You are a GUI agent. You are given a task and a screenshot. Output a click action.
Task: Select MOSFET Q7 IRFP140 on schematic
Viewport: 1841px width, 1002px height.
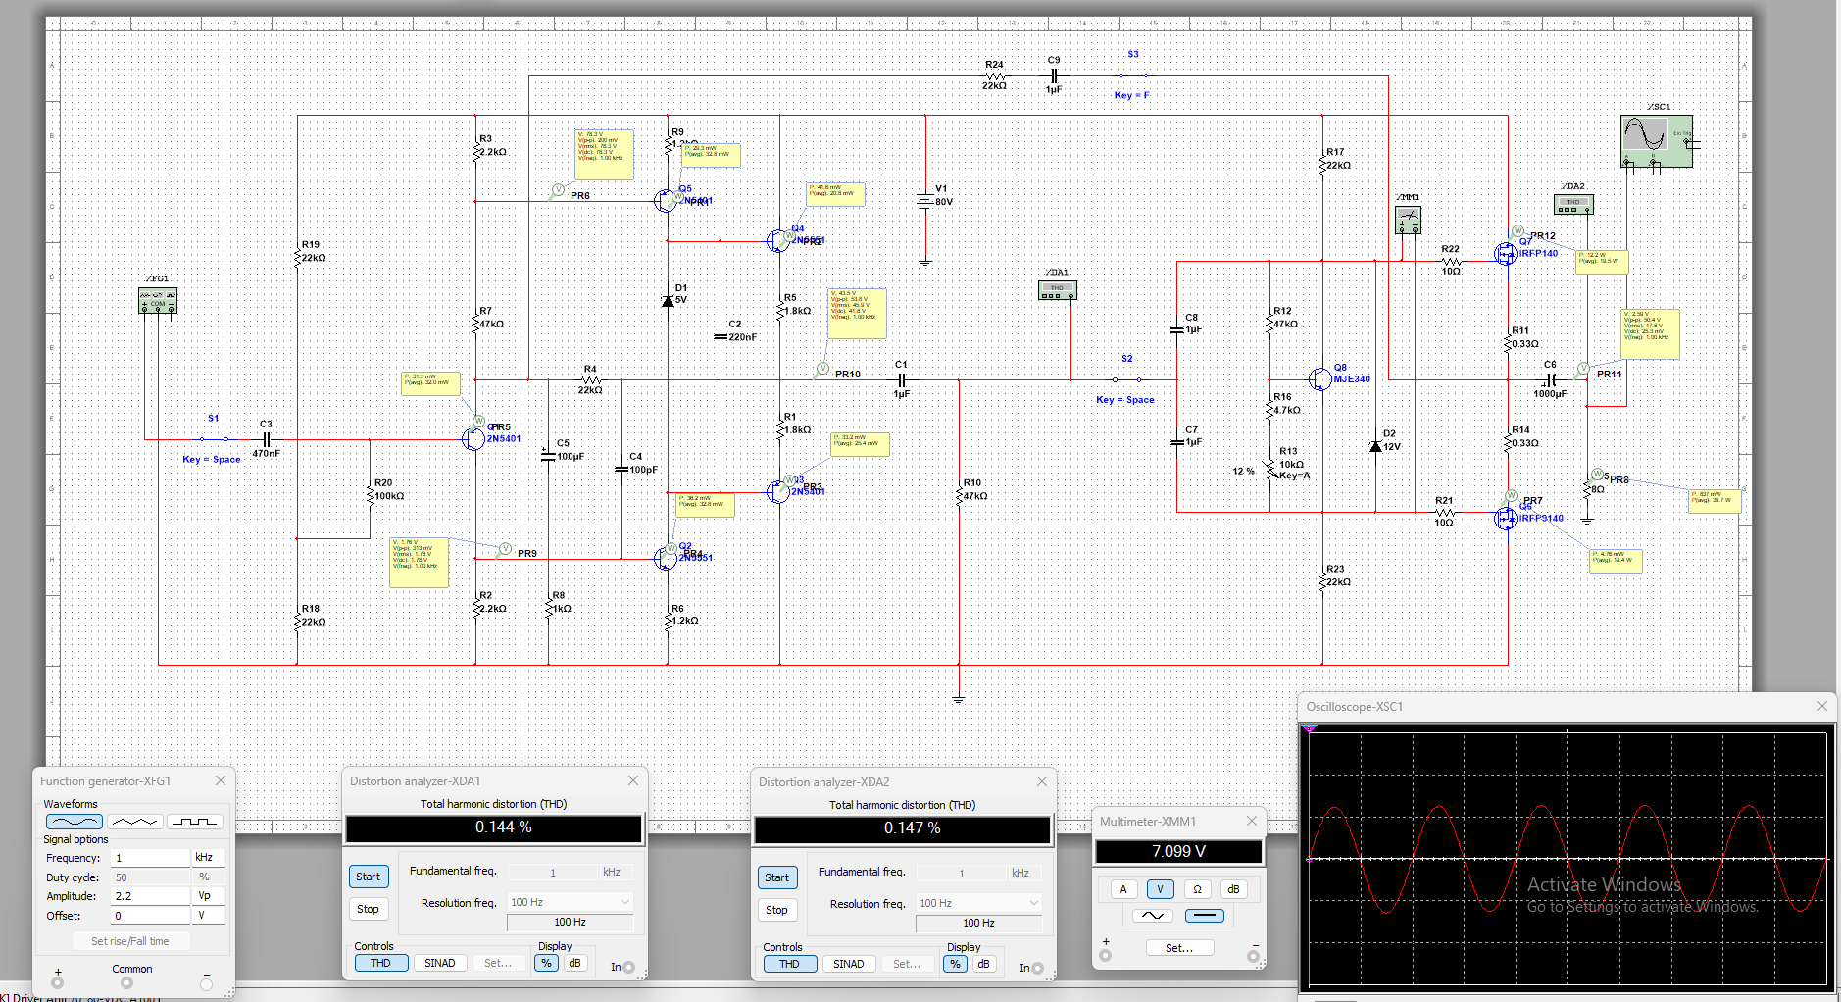1505,254
